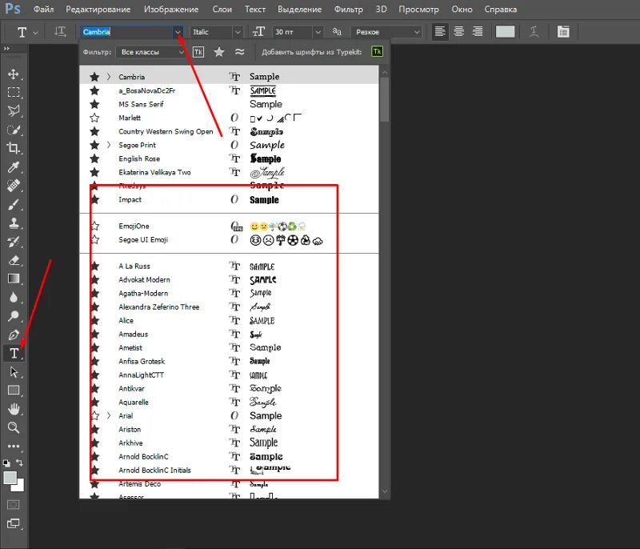Select the Pen tool

tap(14, 335)
